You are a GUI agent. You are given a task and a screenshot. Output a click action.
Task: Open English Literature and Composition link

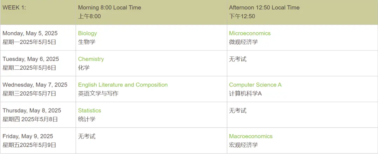[x=123, y=85]
